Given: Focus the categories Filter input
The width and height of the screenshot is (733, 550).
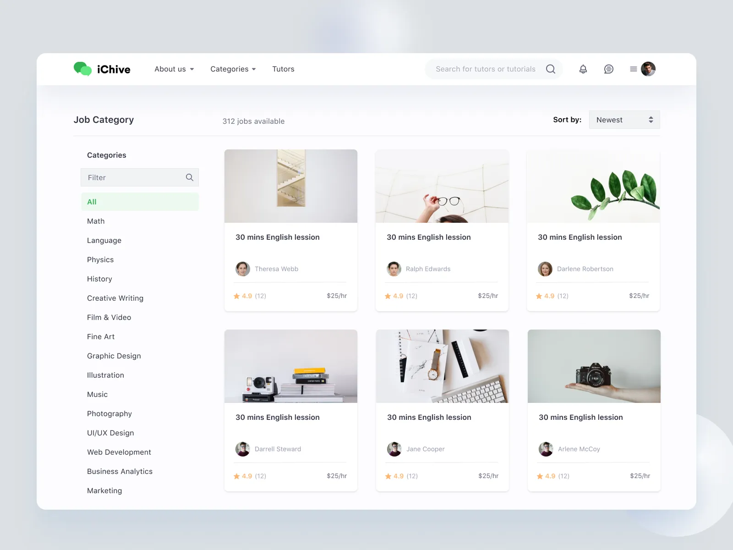Looking at the screenshot, I should coord(140,177).
